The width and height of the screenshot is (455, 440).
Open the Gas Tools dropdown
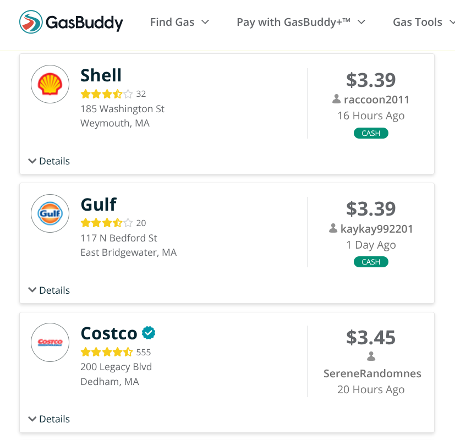(x=423, y=22)
